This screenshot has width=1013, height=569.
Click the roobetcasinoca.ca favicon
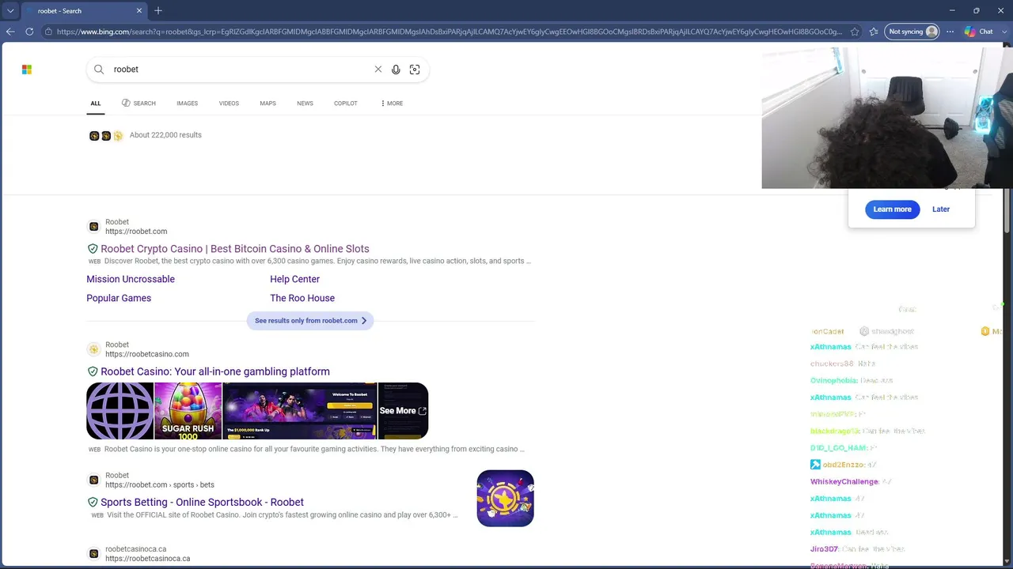(x=93, y=553)
